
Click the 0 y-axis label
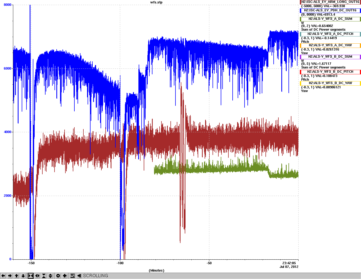10,259
